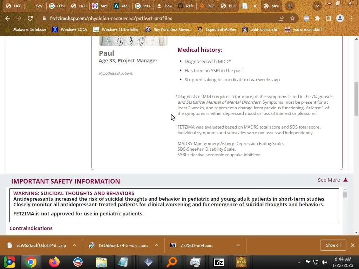Click Show all downloads button
The height and width of the screenshot is (269, 359).
pyautogui.click(x=333, y=245)
